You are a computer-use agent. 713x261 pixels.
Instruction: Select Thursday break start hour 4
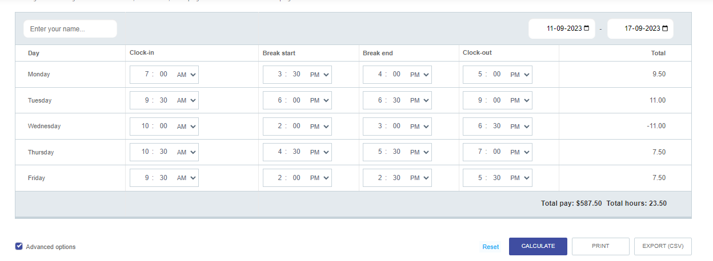point(279,152)
